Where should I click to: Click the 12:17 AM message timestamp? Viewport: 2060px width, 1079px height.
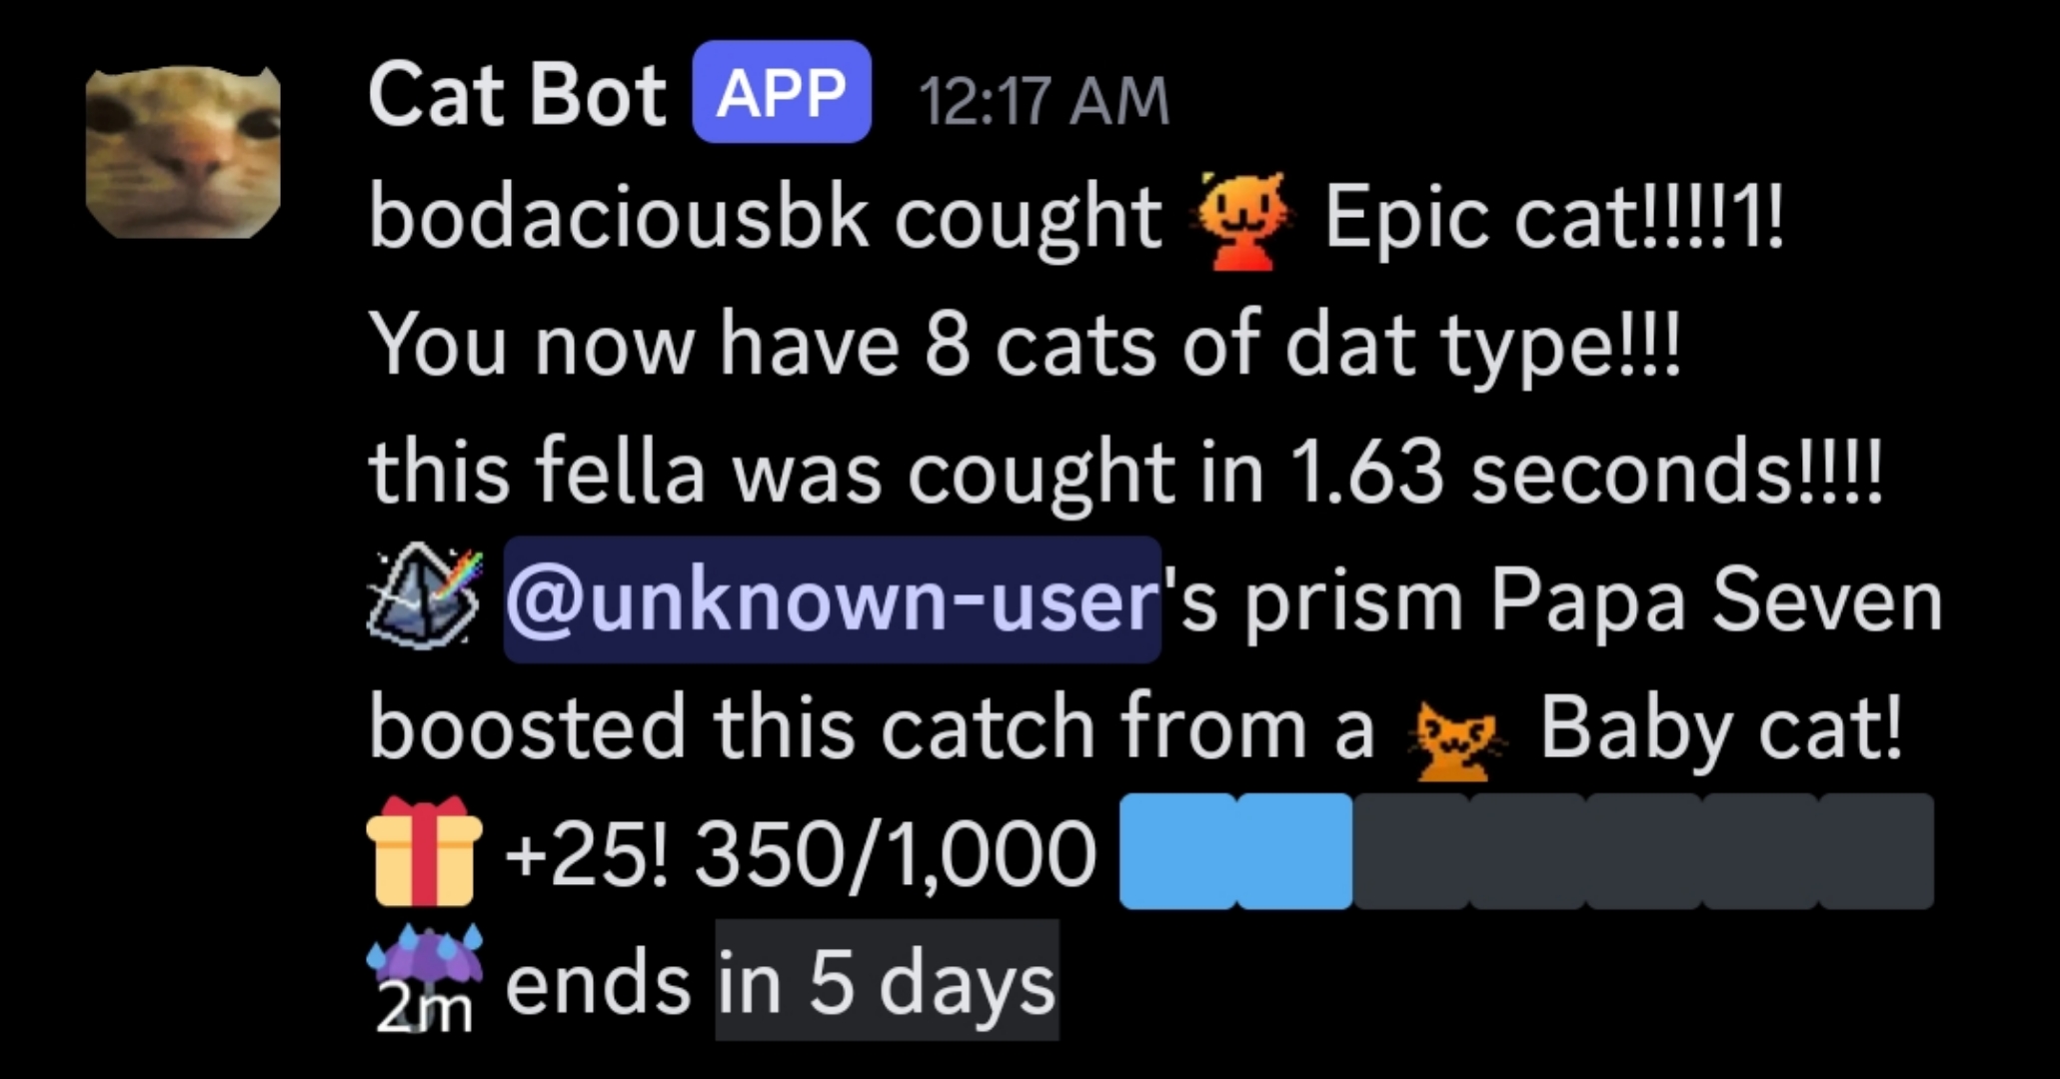point(1043,100)
